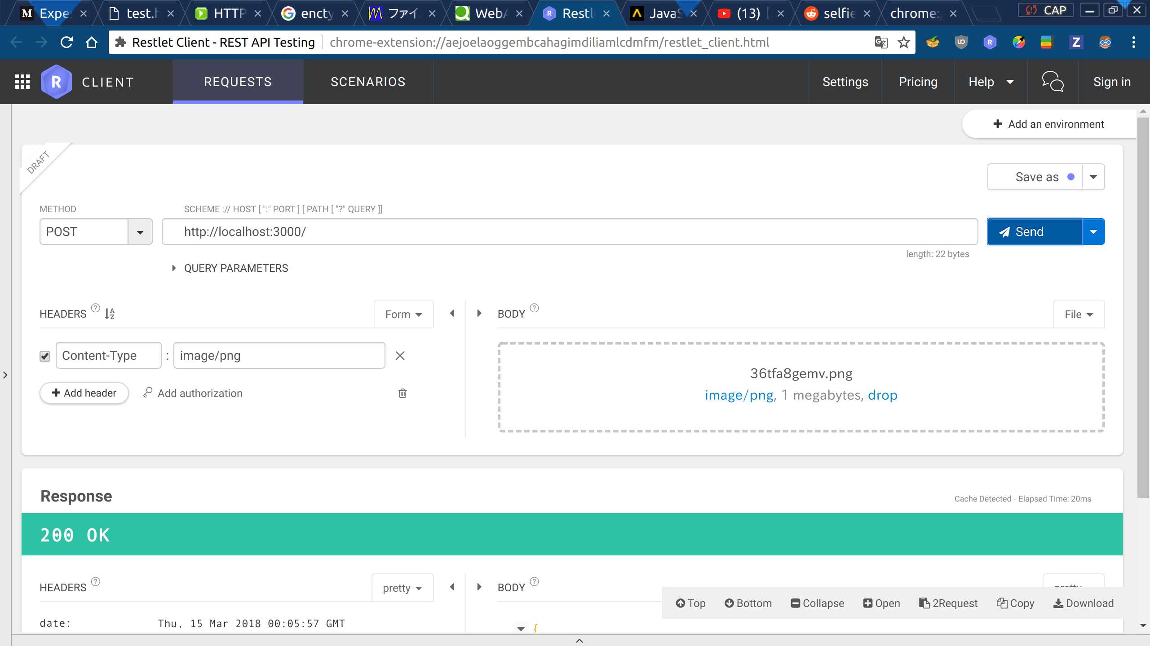Toggle the bookmark star in the address bar

point(903,42)
